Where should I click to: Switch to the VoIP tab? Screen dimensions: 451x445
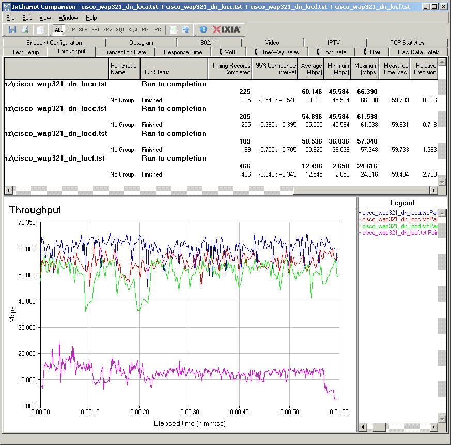click(228, 52)
